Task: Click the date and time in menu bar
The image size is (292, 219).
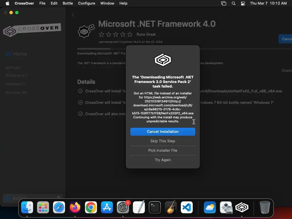Action: tap(268, 3)
